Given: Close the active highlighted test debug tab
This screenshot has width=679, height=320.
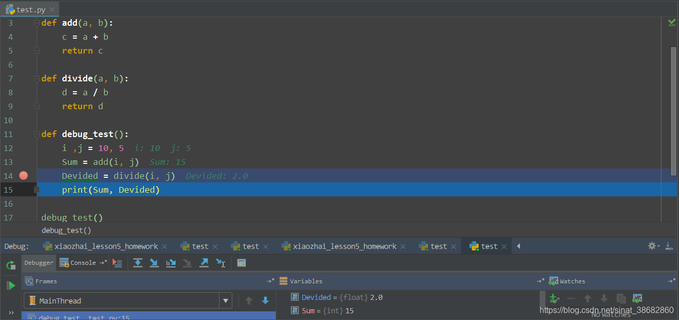Looking at the screenshot, I should (504, 247).
